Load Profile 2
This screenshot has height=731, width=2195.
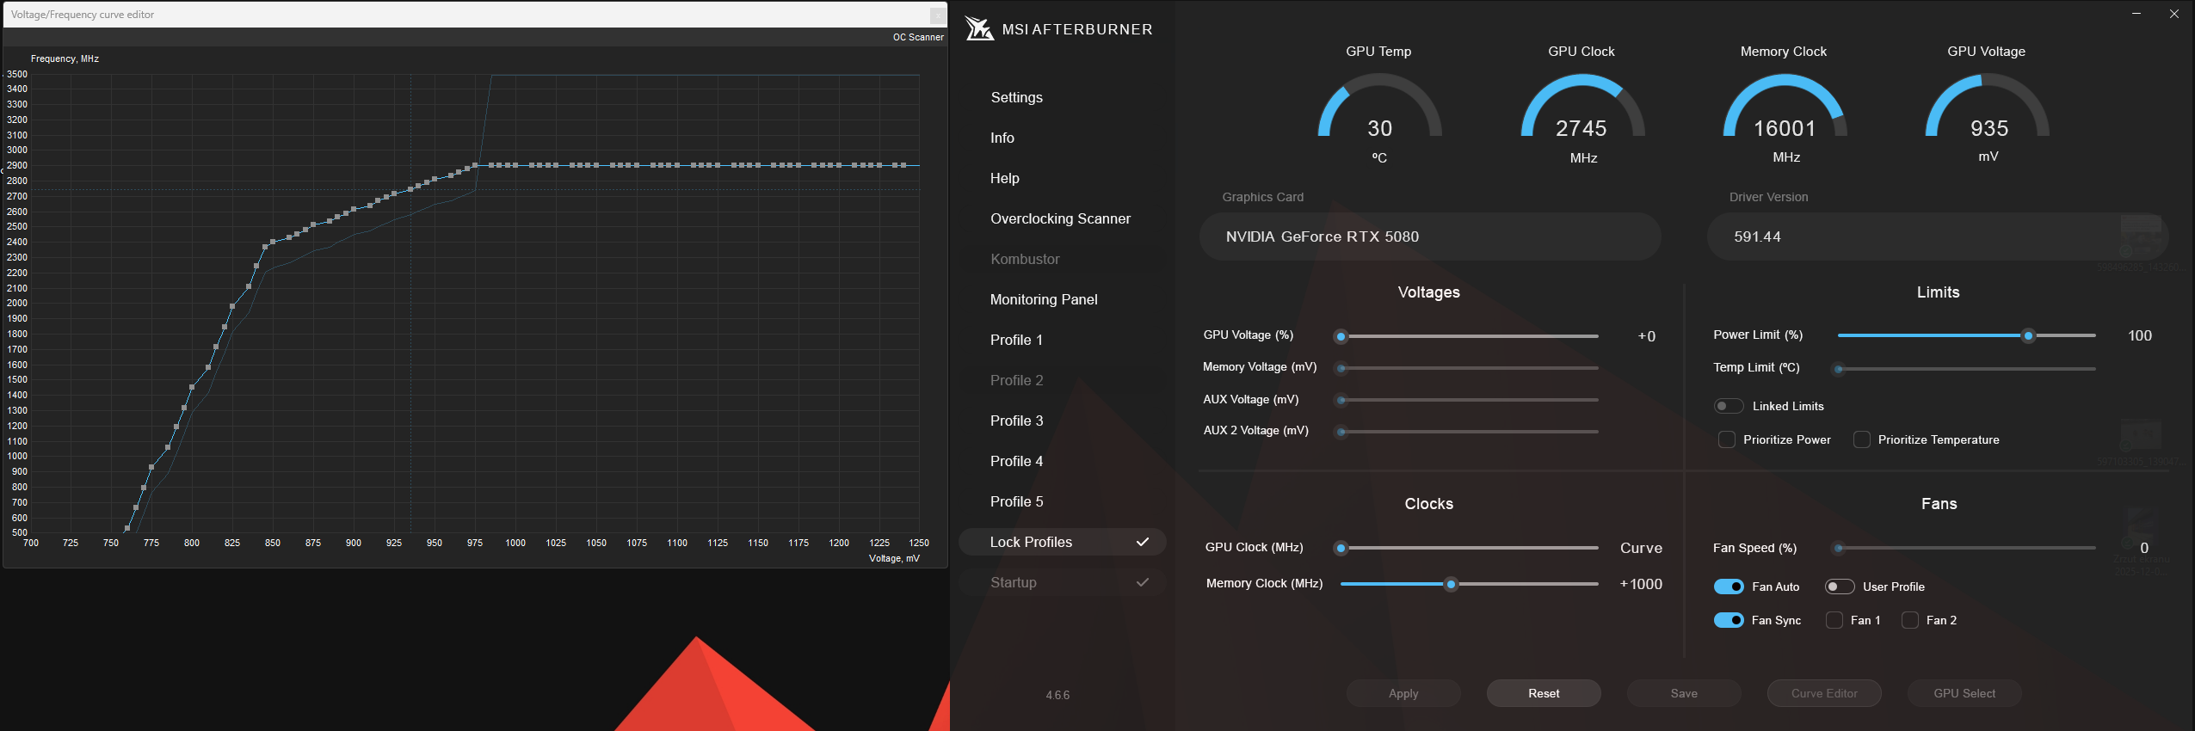click(x=1016, y=380)
